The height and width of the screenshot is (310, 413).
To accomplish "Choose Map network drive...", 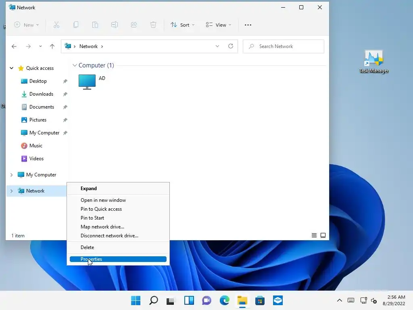I will [118, 227].
